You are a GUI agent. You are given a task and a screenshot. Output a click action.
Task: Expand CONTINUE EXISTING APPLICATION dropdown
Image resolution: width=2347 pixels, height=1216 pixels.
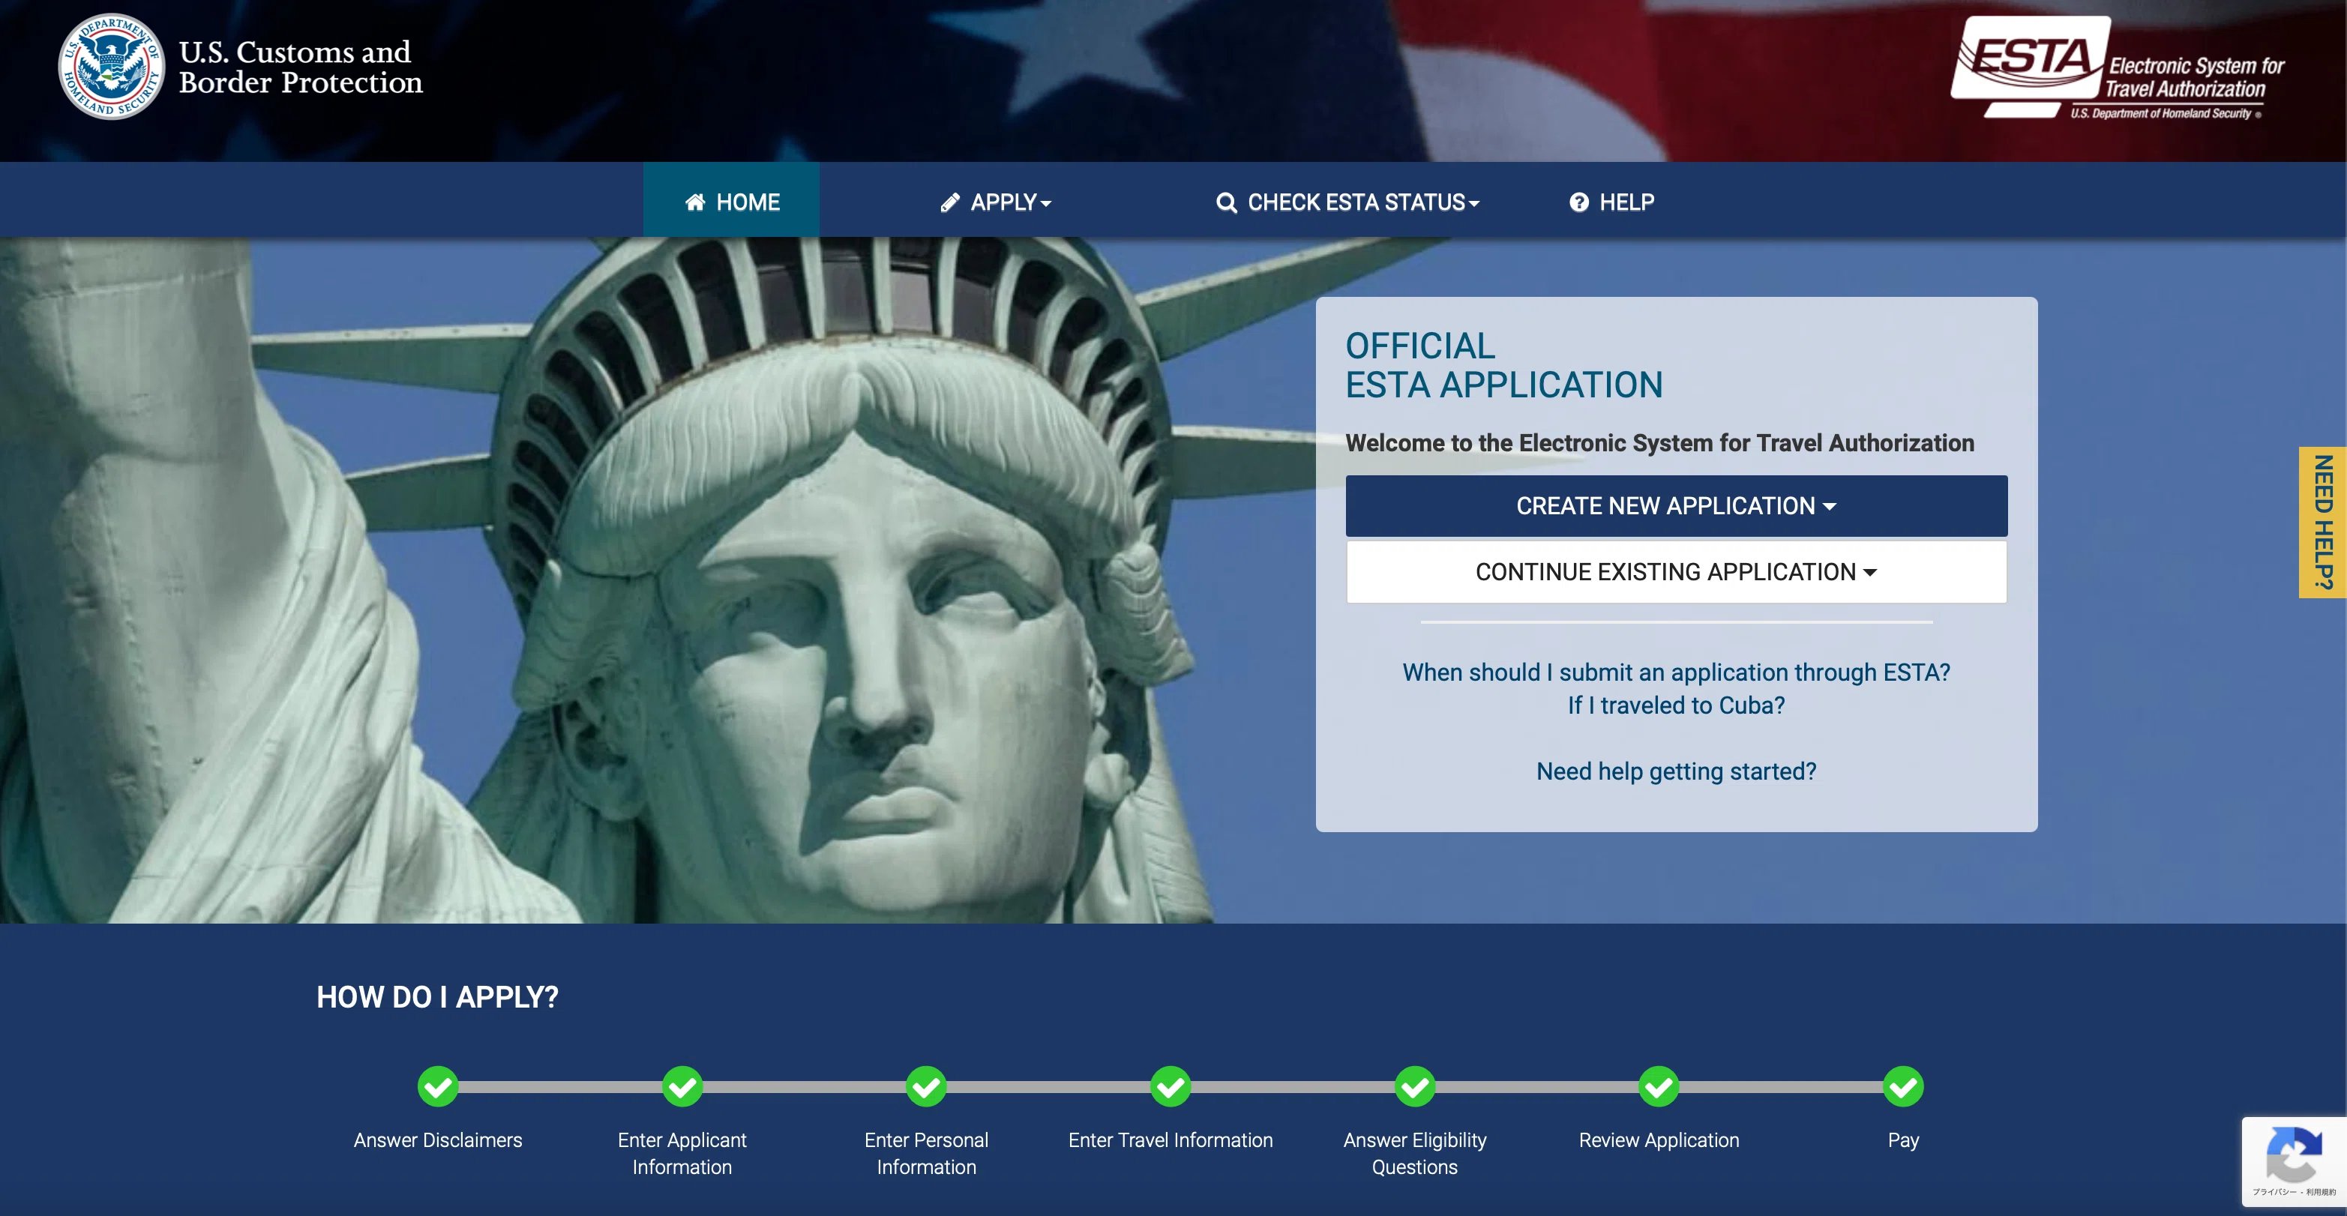click(x=1677, y=572)
